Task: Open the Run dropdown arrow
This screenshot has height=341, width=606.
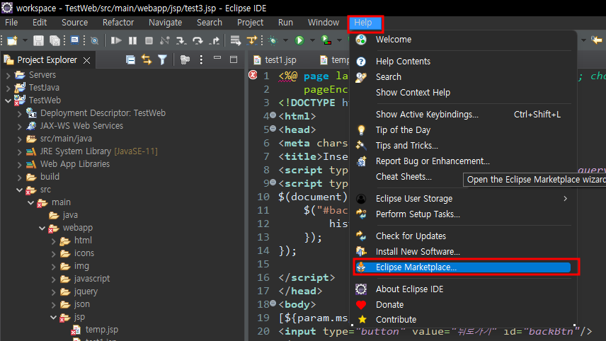Action: [x=312, y=40]
